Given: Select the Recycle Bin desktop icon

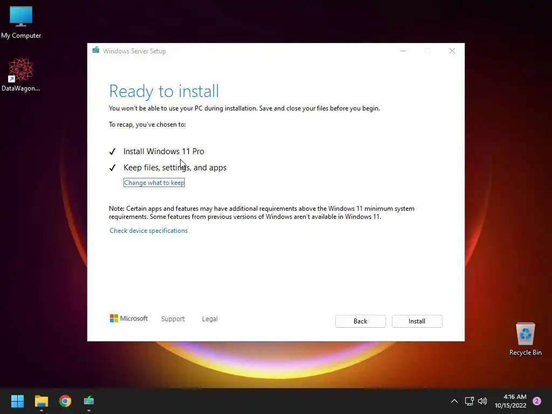Looking at the screenshot, I should [525, 339].
